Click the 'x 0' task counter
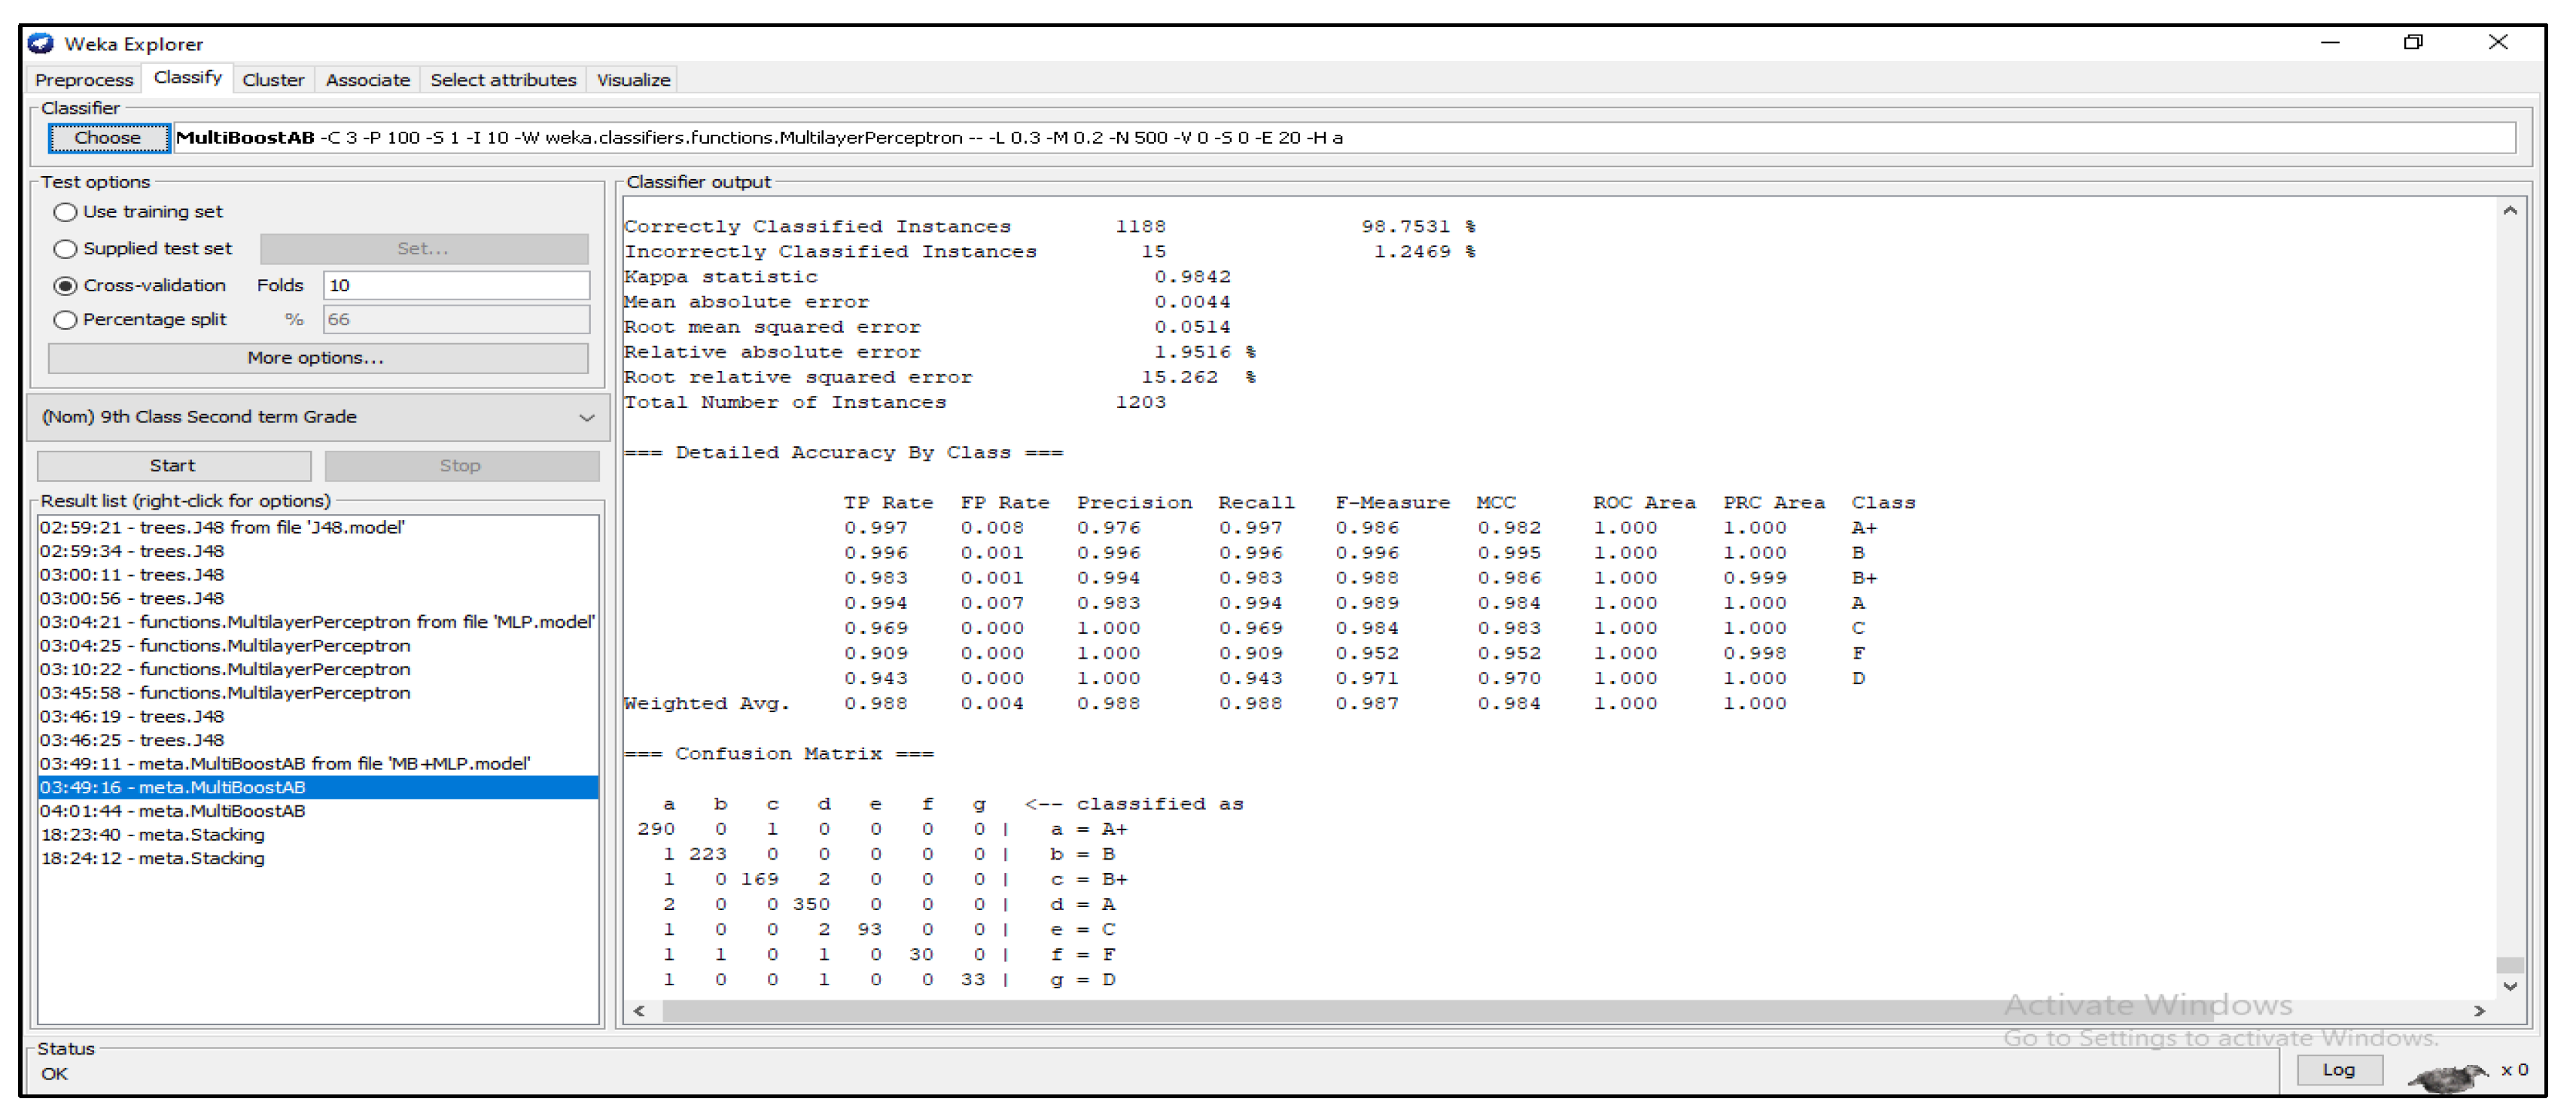Viewport: 2576px width, 1117px height. click(x=2515, y=1070)
